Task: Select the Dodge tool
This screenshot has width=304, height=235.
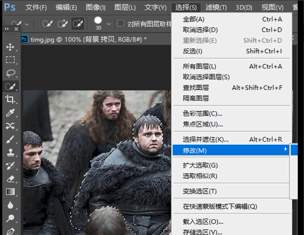Action: click(10, 218)
